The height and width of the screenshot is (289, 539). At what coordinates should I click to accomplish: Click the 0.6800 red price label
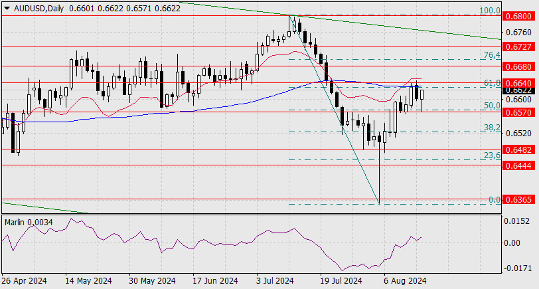click(x=519, y=16)
